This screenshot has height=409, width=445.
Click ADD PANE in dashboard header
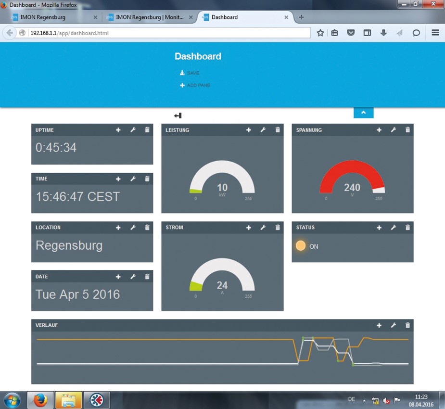195,85
